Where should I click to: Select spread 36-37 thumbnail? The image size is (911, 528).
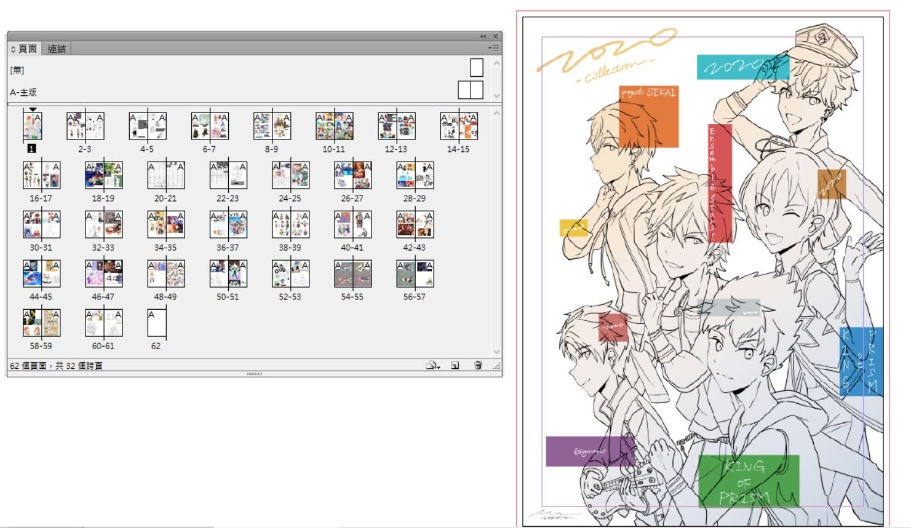point(228,224)
